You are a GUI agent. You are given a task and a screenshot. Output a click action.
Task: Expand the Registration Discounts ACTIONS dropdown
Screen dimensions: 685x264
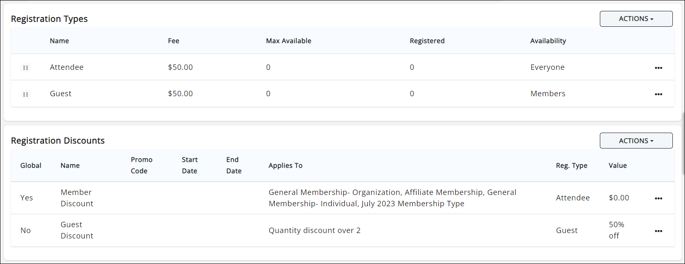point(636,141)
